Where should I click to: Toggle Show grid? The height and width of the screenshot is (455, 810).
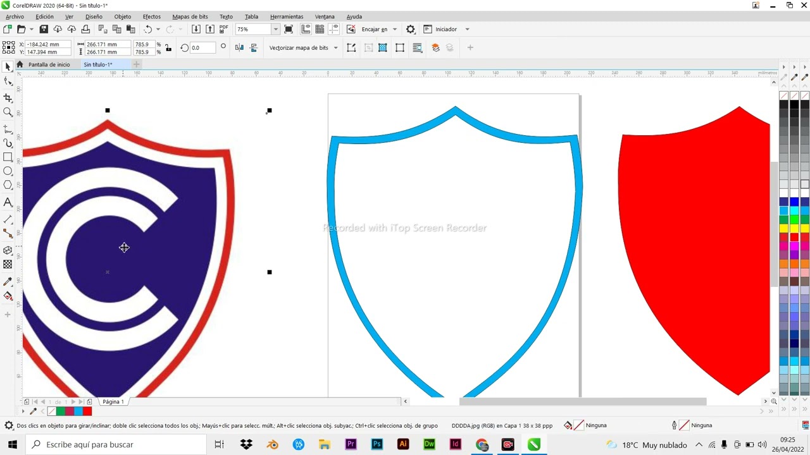tap(320, 29)
